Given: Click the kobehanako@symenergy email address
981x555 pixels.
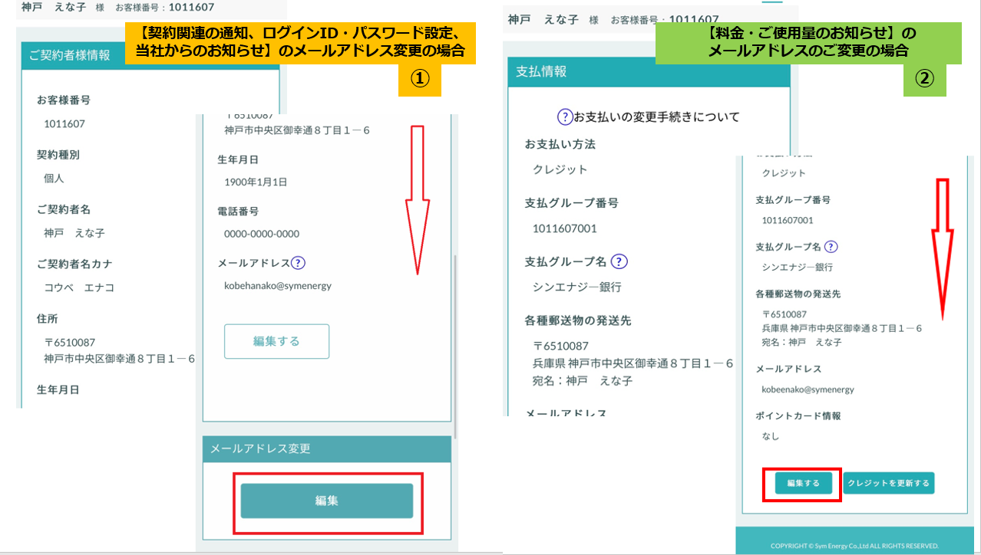Looking at the screenshot, I should click(278, 286).
